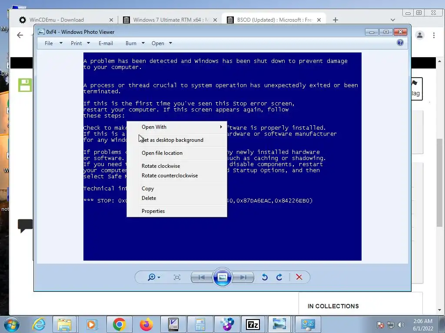The height and width of the screenshot is (333, 445).
Task: Close the WinCDEmu - Download tab
Action: coord(111,20)
